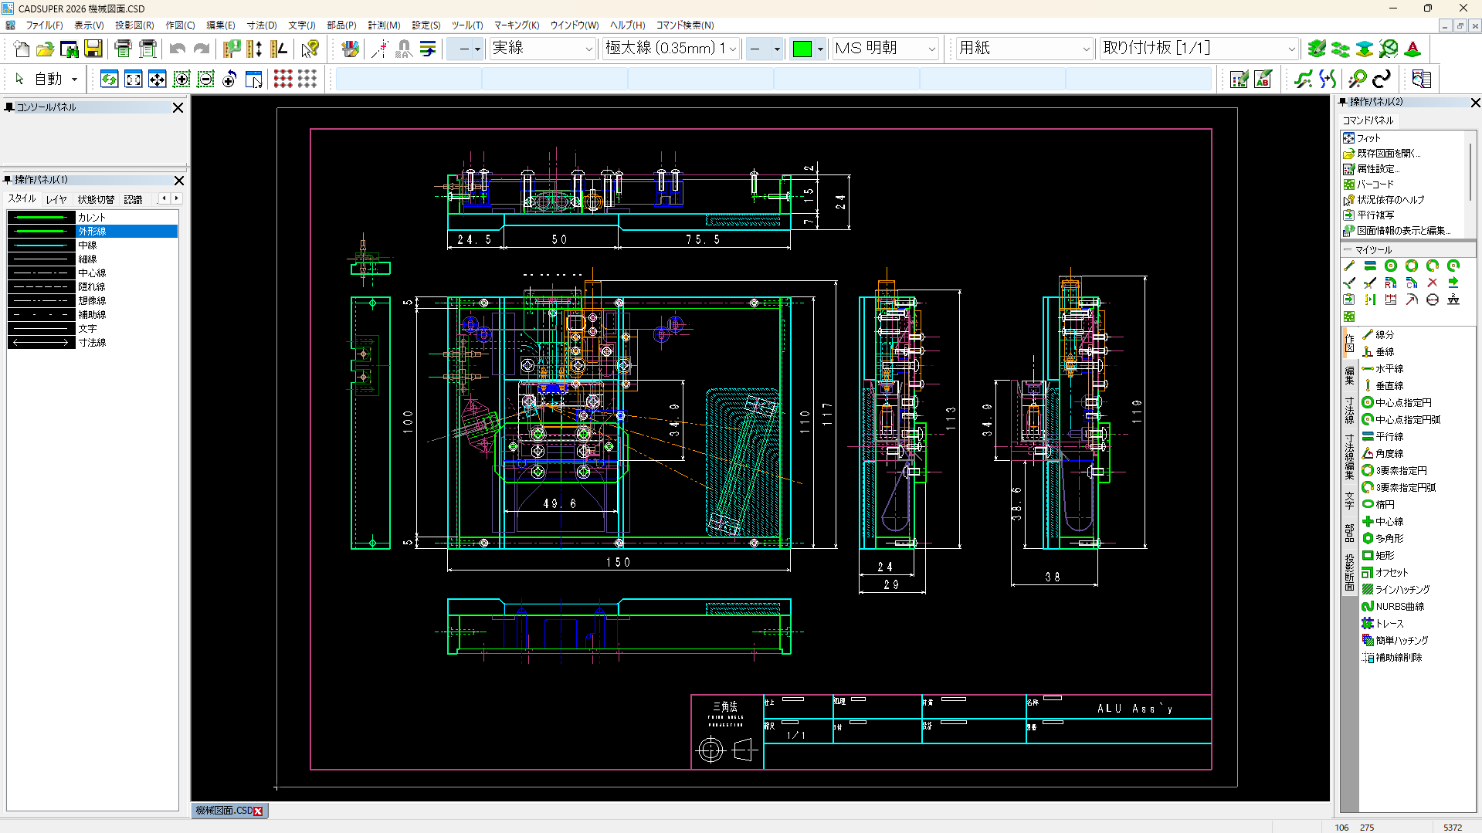Screen dimensions: 1482x833
Task: Click the redo arrow in the toolbar
Action: 202,49
